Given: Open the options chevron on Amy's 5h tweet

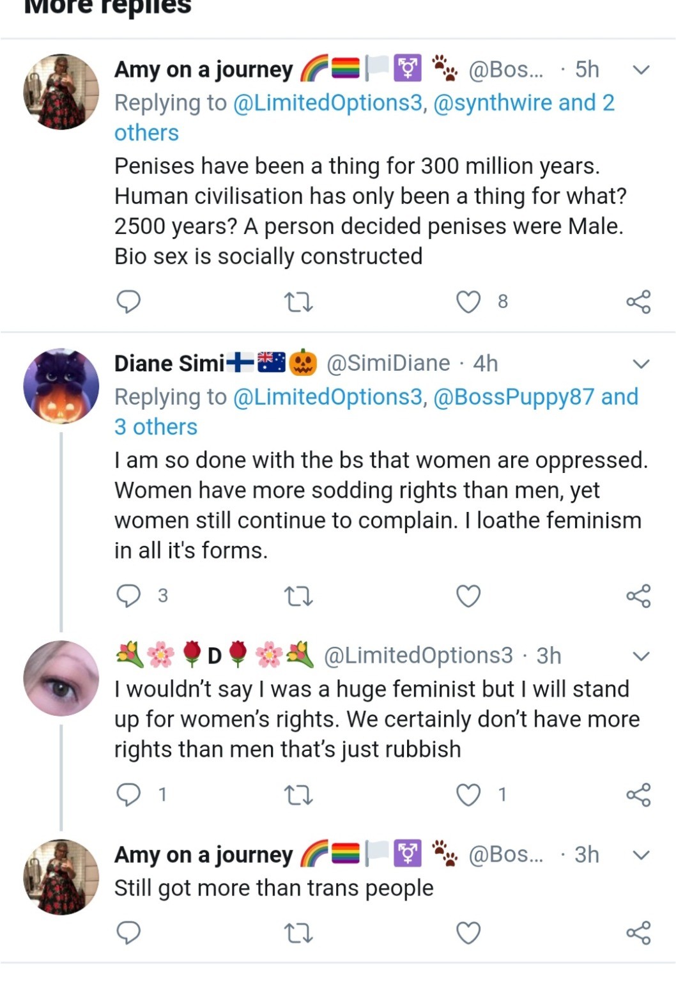Looking at the screenshot, I should pos(641,70).
